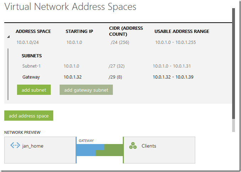Click the add subnet button
241x172 pixels.
34,90
